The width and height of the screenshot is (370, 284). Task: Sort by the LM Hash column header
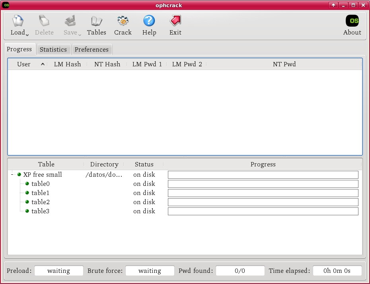click(x=67, y=64)
